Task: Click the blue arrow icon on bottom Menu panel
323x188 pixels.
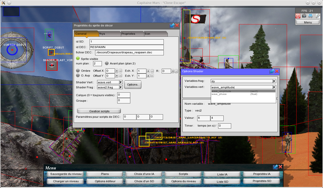Action: [x=275, y=167]
